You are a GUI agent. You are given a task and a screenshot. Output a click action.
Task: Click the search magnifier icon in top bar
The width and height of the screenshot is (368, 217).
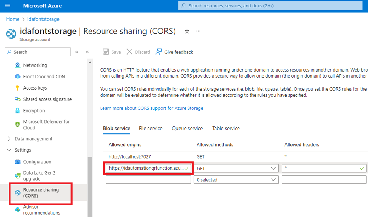(x=183, y=5)
